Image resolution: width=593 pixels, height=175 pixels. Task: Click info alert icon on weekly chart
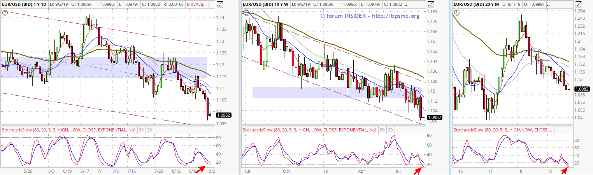coord(246,12)
